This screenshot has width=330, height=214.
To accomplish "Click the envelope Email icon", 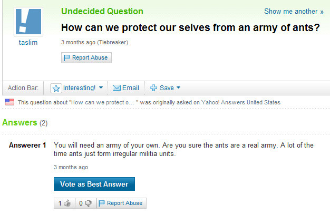I will click(x=117, y=88).
